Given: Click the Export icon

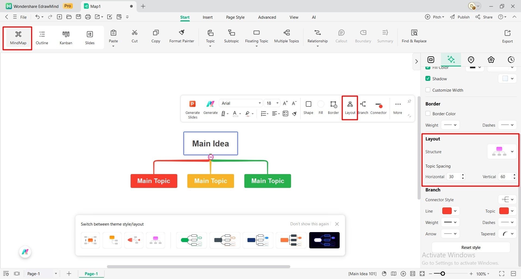Looking at the screenshot, I should [x=507, y=33].
